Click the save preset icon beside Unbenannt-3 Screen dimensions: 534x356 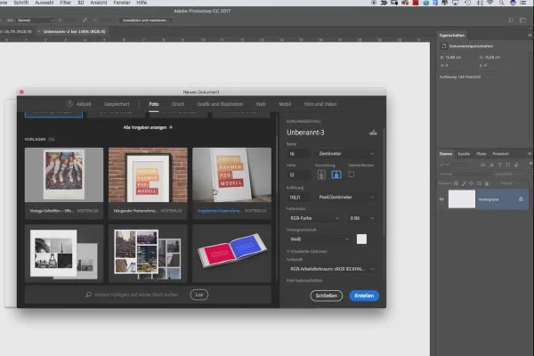(372, 133)
